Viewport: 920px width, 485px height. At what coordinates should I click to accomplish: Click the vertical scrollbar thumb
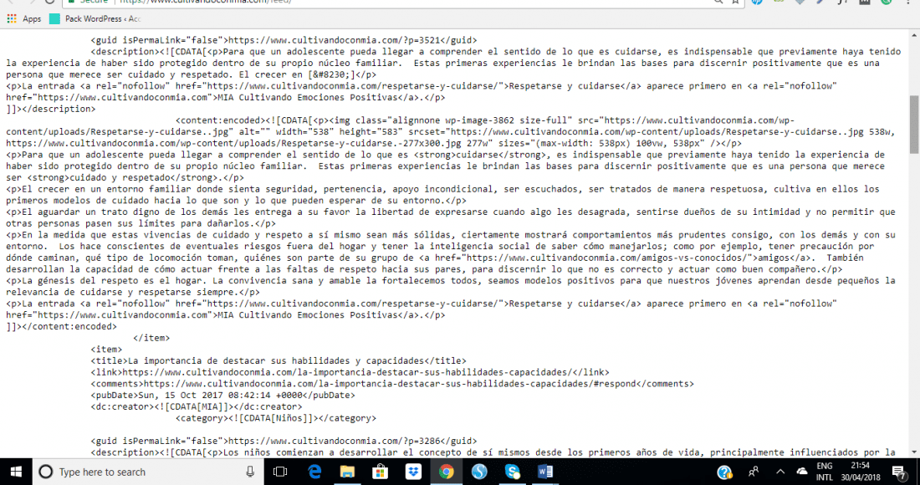pos(914,125)
